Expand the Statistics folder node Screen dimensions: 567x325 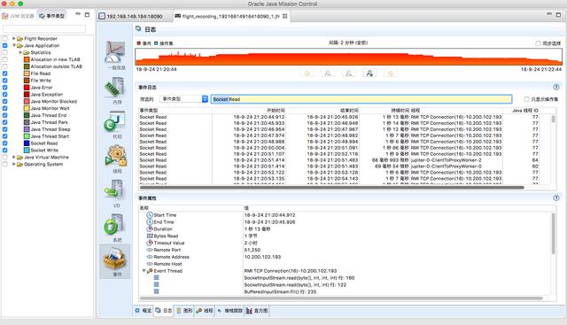coord(20,52)
